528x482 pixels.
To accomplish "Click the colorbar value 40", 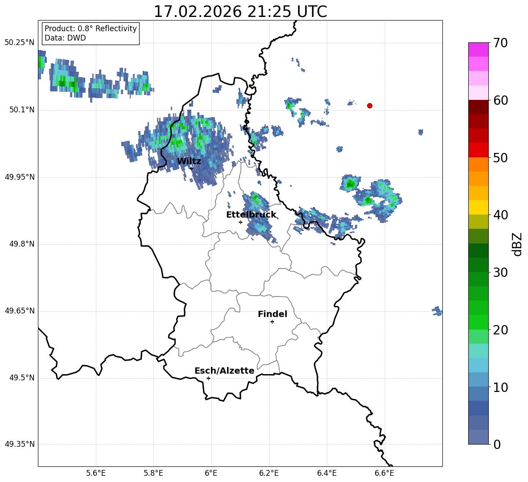I will click(x=500, y=215).
